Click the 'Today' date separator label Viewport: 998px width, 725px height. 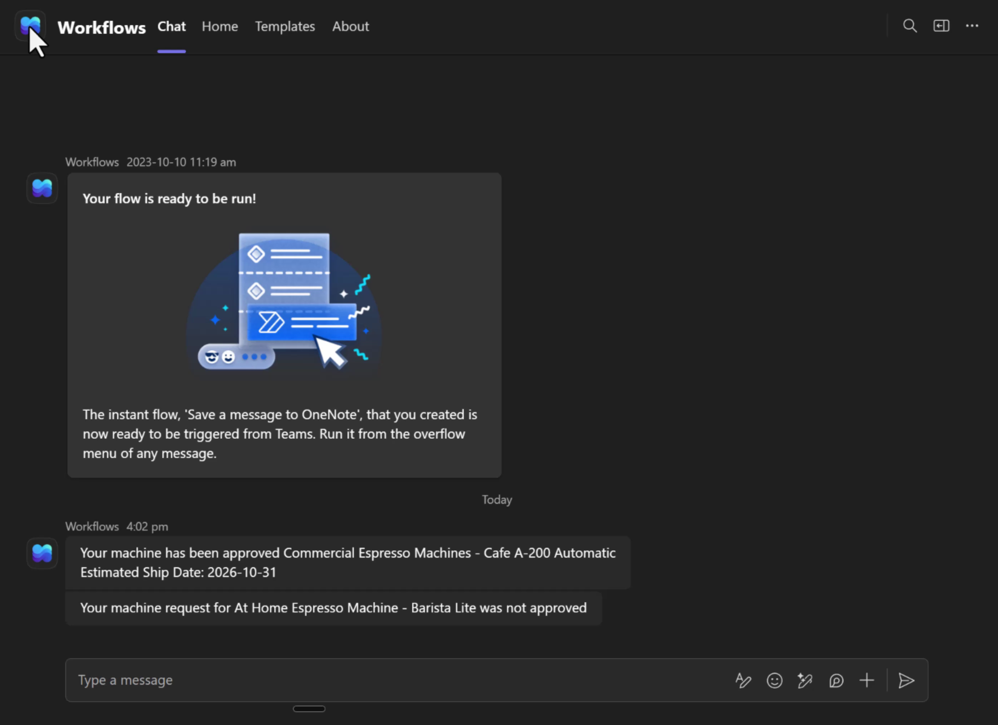pyautogui.click(x=497, y=499)
